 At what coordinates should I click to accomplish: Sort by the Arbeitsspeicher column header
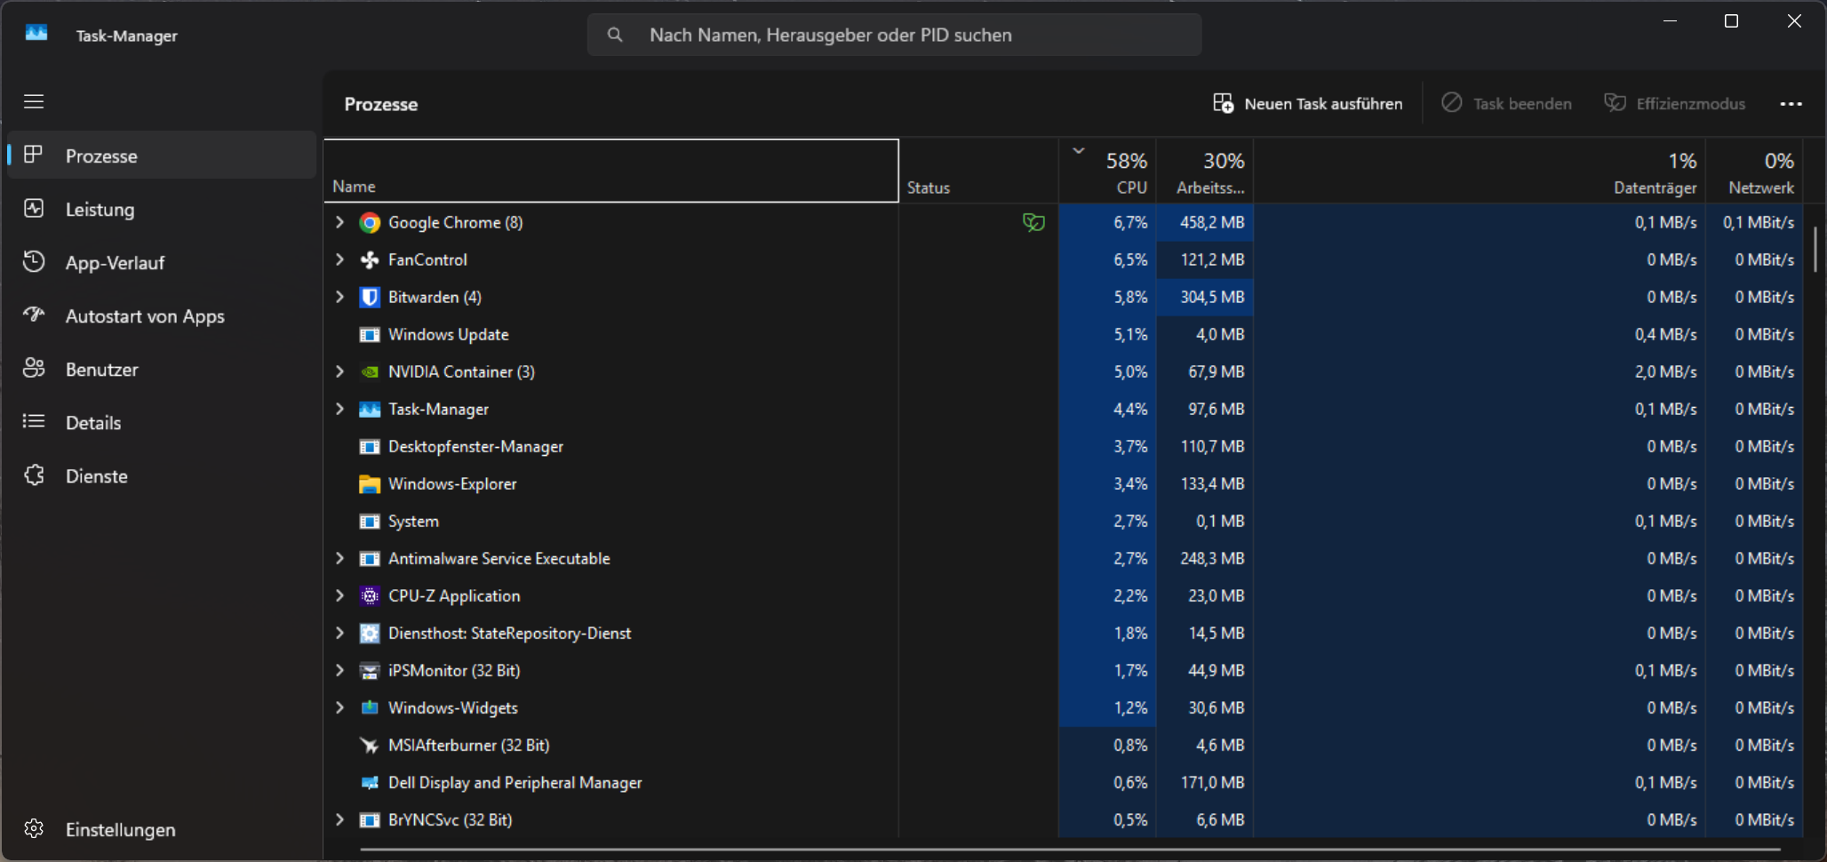tap(1205, 171)
